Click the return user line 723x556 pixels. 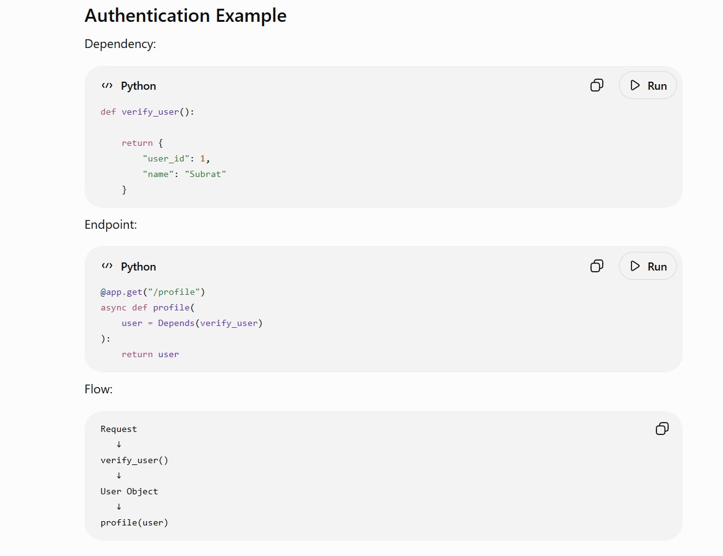150,355
